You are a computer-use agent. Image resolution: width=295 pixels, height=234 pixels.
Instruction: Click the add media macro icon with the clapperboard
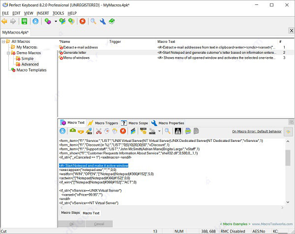pos(62,22)
